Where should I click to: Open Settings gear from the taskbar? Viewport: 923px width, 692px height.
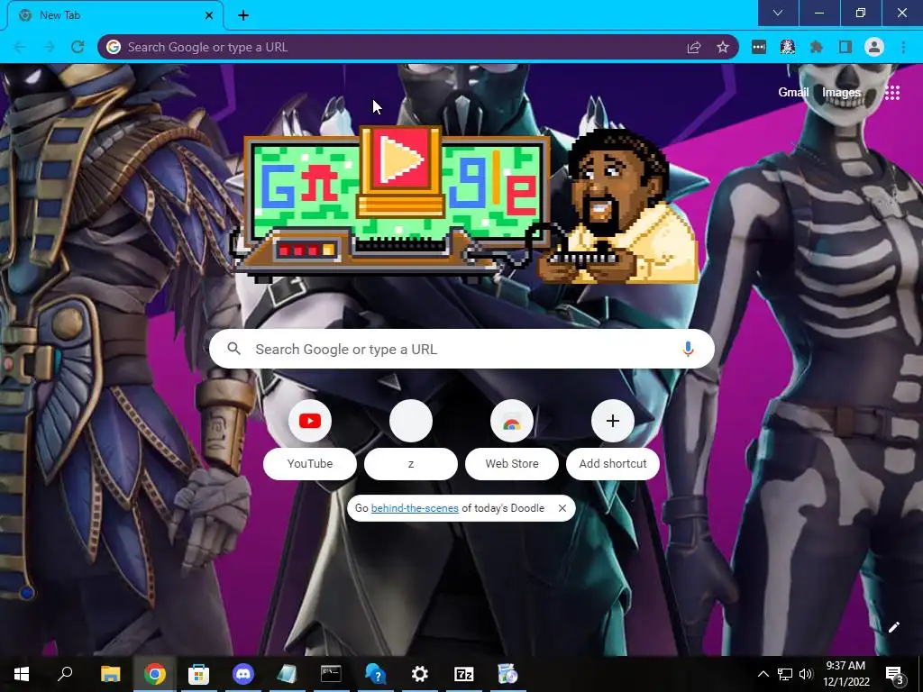[x=420, y=674]
